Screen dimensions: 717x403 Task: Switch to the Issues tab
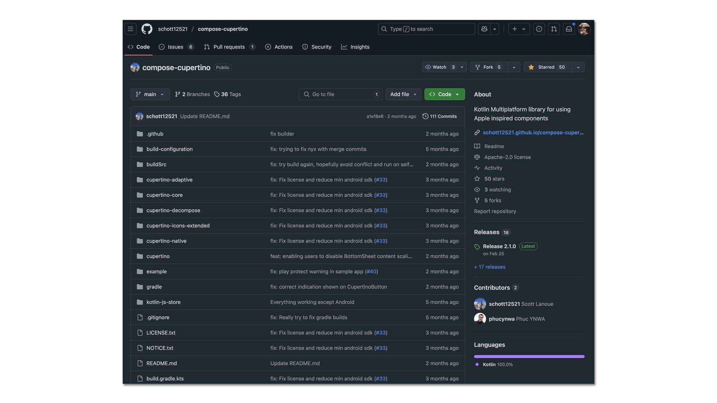(176, 47)
